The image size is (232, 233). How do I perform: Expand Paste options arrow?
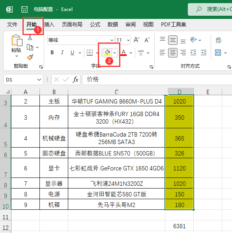click(17, 56)
